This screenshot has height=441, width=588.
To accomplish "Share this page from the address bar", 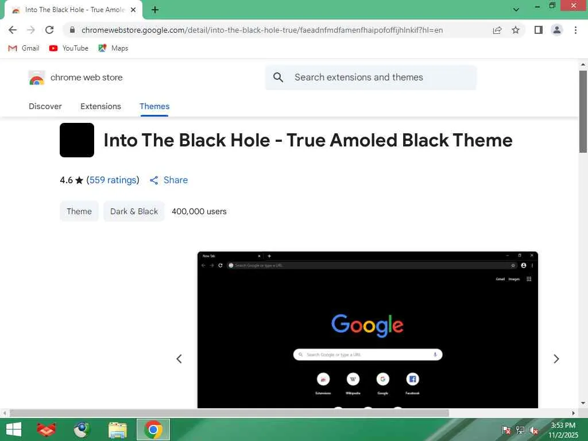I will pyautogui.click(x=497, y=30).
